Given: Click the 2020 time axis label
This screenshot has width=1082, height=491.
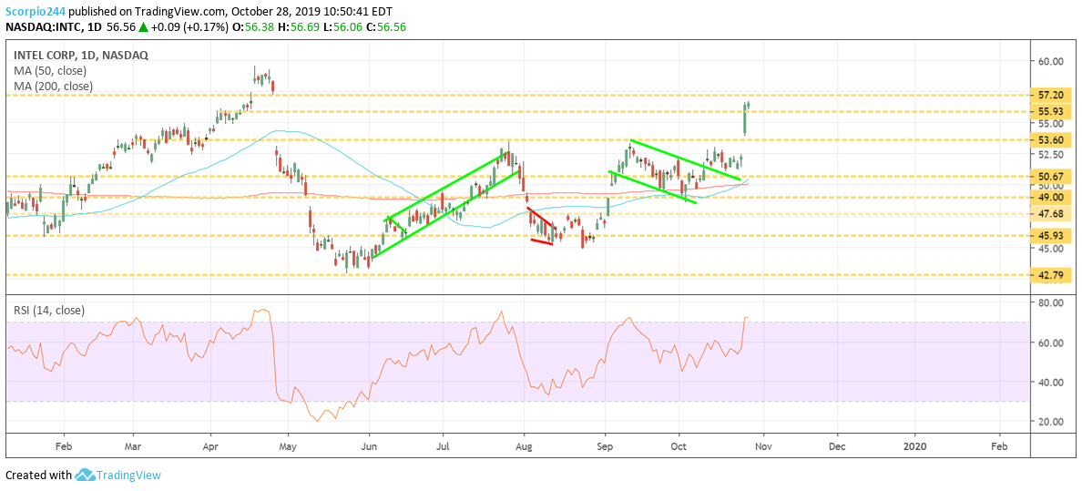Looking at the screenshot, I should click(x=915, y=445).
